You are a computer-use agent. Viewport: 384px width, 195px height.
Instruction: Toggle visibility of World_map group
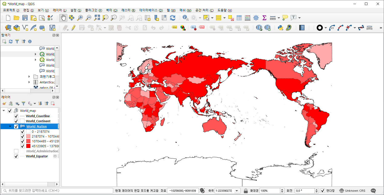pyautogui.click(x=10, y=111)
